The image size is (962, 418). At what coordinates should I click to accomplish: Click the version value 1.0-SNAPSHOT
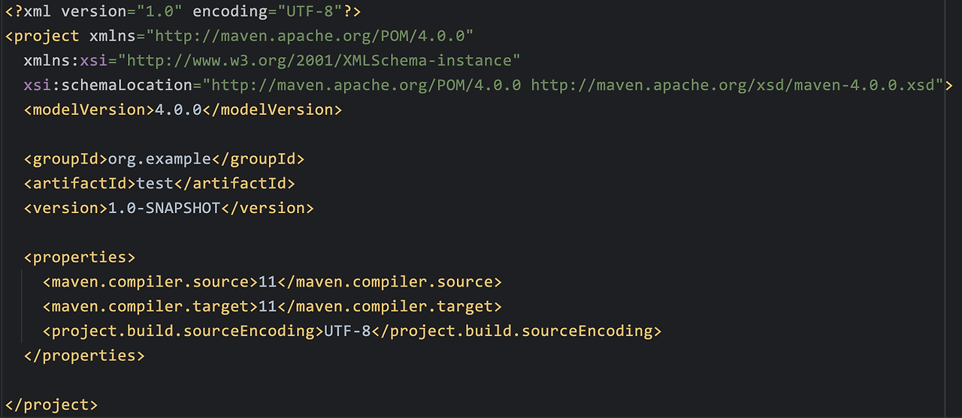coord(164,208)
